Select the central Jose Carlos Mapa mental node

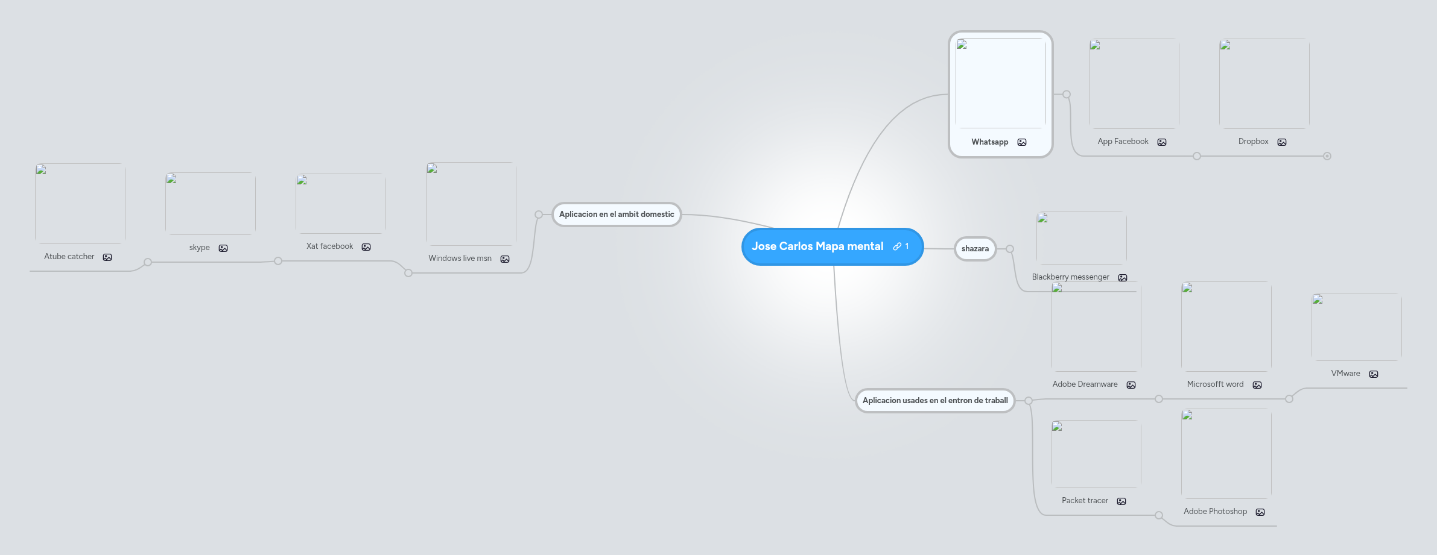pos(833,246)
